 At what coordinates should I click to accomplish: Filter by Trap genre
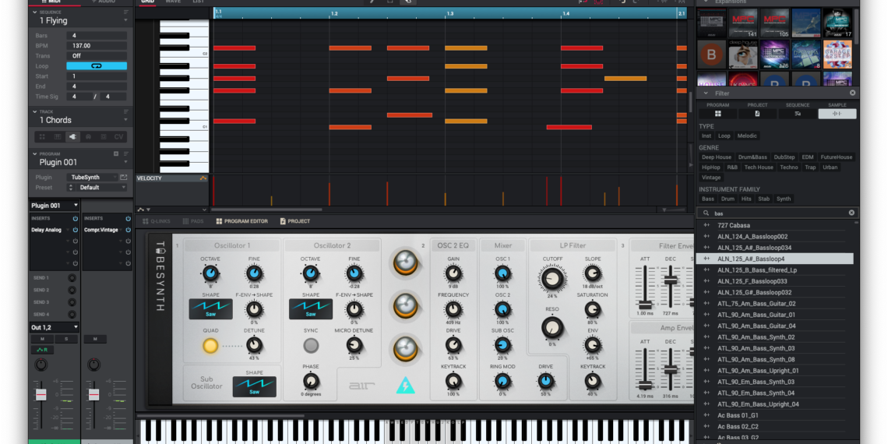pyautogui.click(x=810, y=167)
